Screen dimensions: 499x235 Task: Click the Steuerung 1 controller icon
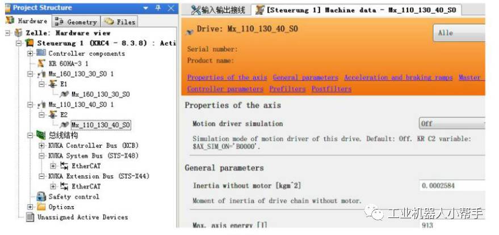[x=30, y=43]
